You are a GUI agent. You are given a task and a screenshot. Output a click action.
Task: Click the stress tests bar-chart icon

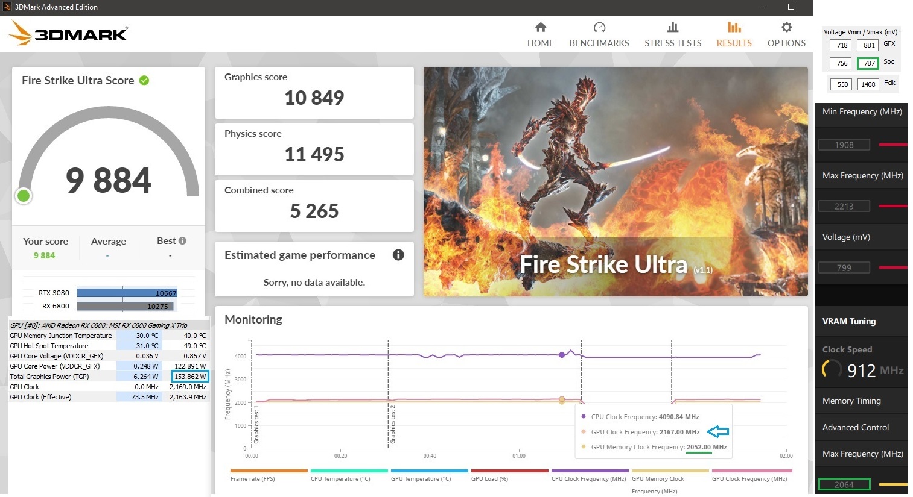[x=673, y=27]
